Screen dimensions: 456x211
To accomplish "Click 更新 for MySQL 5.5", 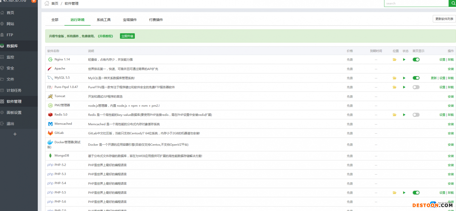I will coord(434,78).
